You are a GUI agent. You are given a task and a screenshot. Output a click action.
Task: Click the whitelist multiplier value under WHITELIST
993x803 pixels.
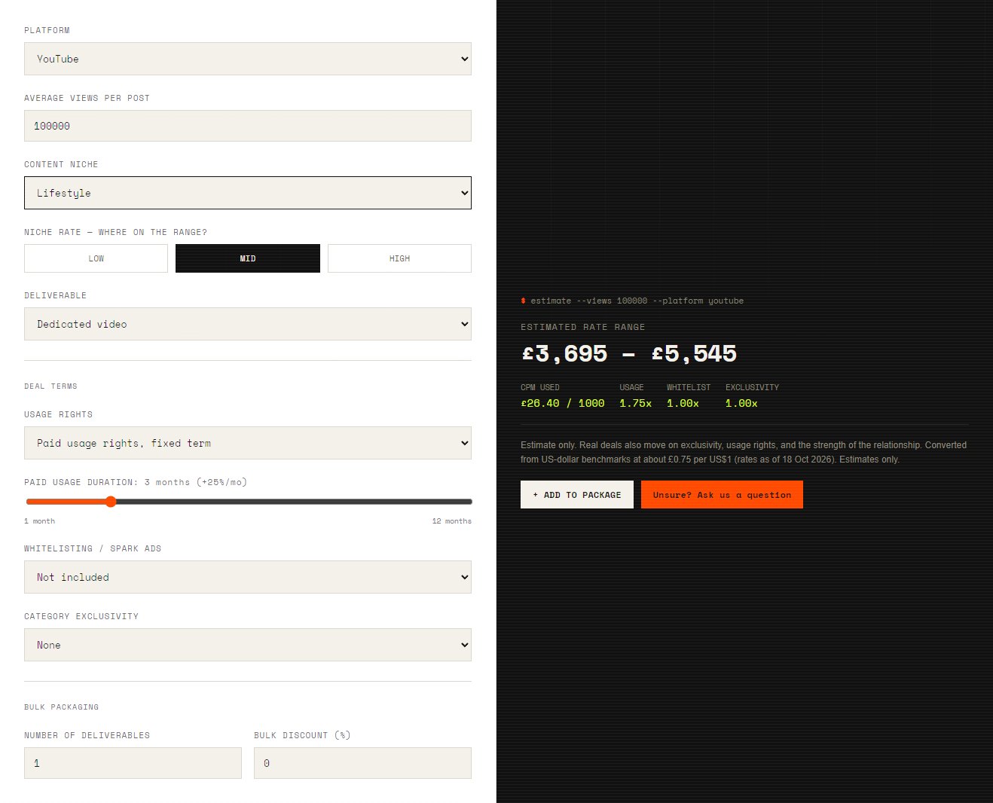(x=683, y=404)
